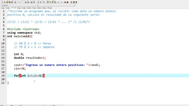The height and width of the screenshot is (106, 189).
Task: Open Replace with the second magnifier icon
Action: [28, 2]
